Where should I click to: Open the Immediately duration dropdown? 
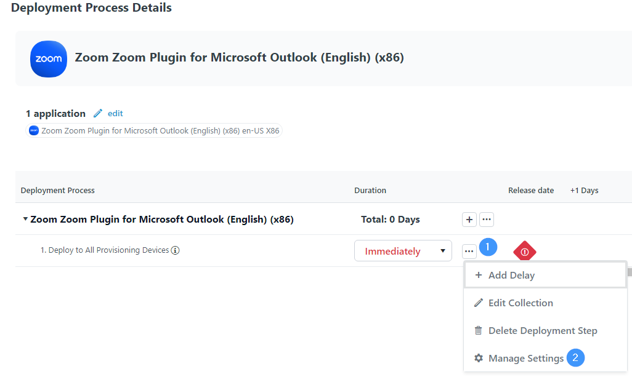point(403,251)
